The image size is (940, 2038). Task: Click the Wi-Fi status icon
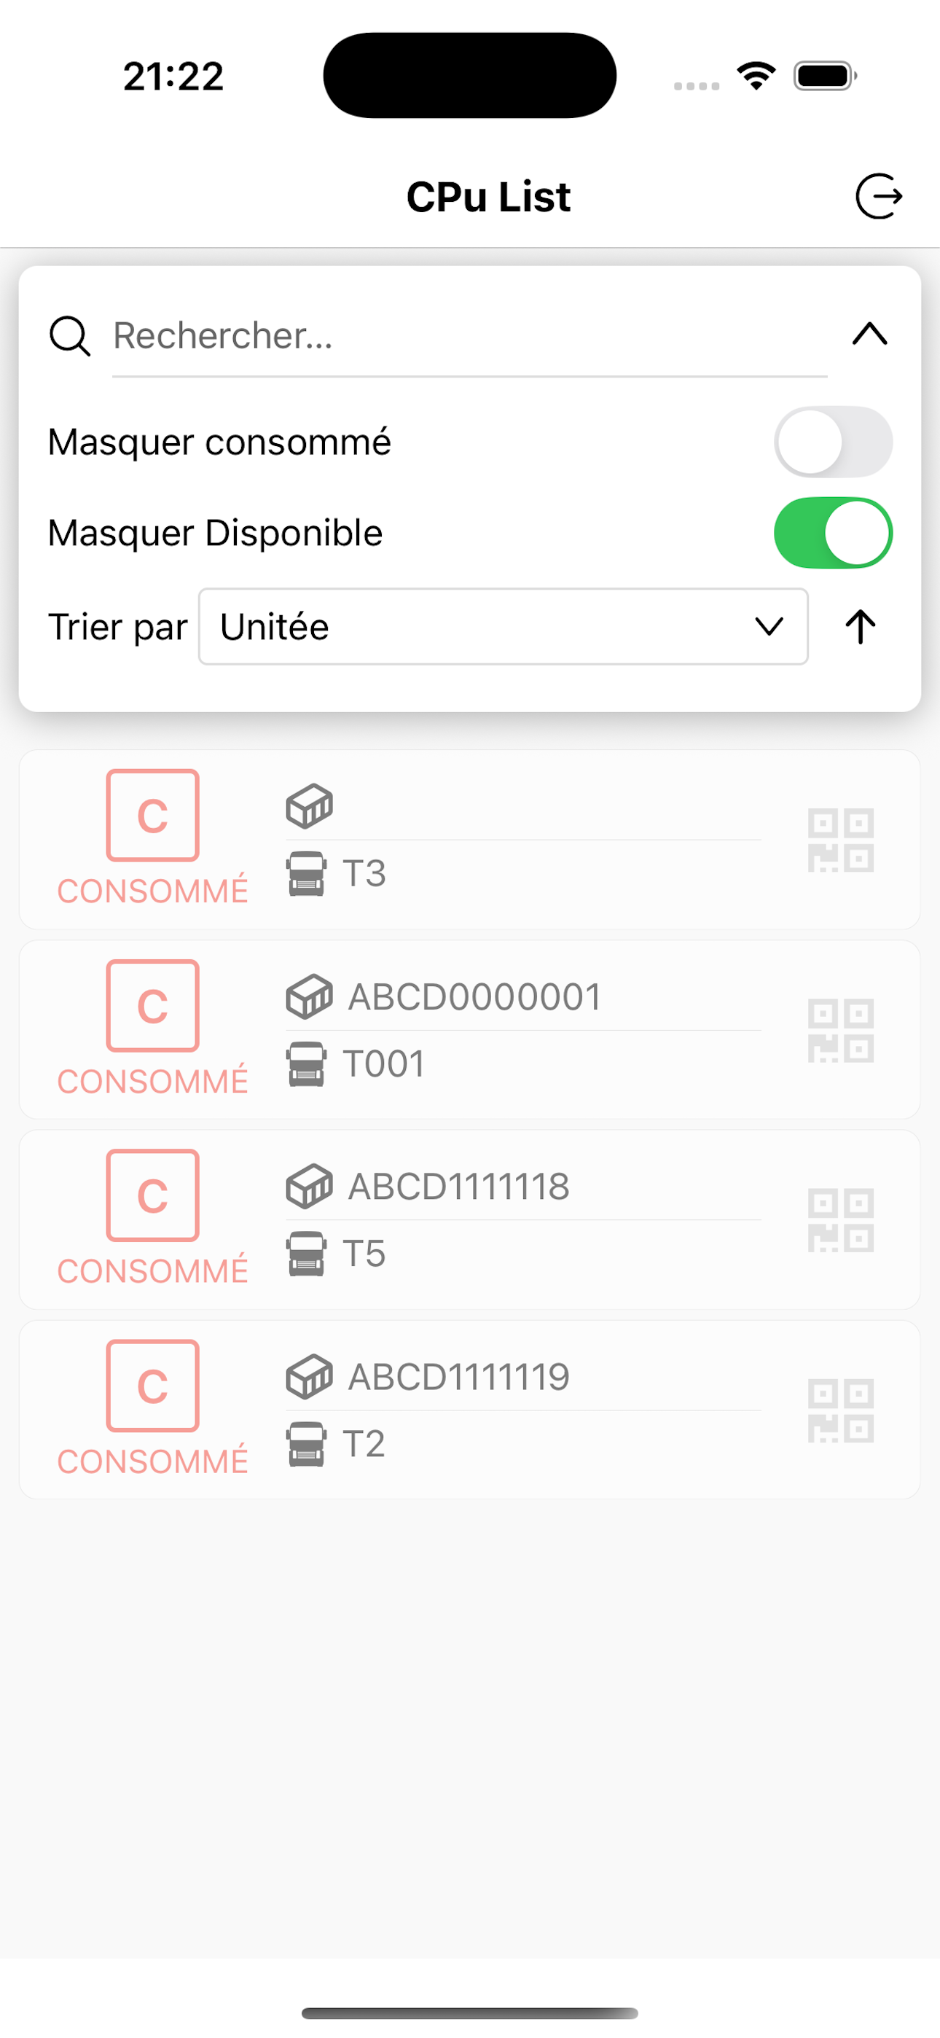[756, 76]
